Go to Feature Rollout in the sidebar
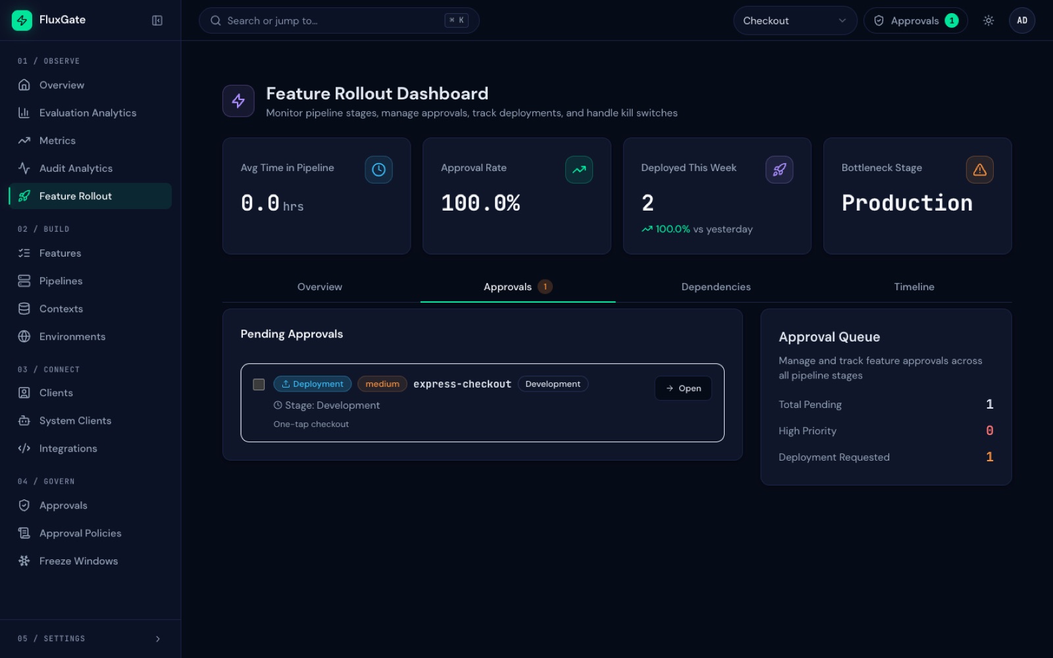Image resolution: width=1053 pixels, height=658 pixels. pos(90,196)
